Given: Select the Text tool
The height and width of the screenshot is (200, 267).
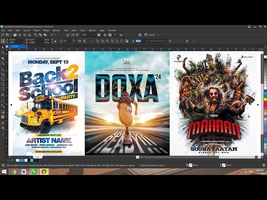Looking at the screenshot, I should coord(3,95).
